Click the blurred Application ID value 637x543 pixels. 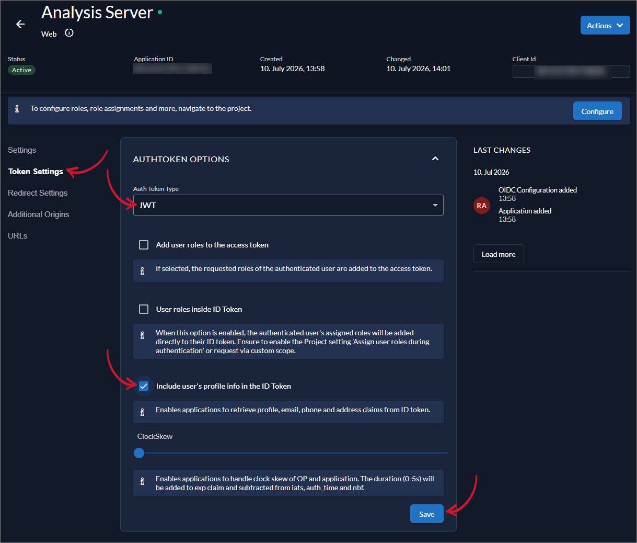click(173, 69)
